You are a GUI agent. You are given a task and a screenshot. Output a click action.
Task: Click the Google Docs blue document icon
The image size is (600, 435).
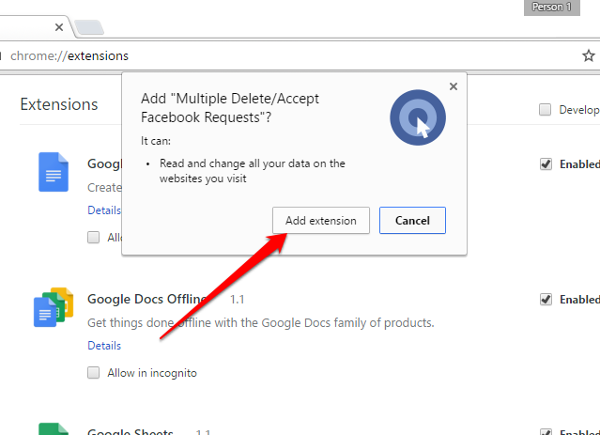pyautogui.click(x=54, y=172)
